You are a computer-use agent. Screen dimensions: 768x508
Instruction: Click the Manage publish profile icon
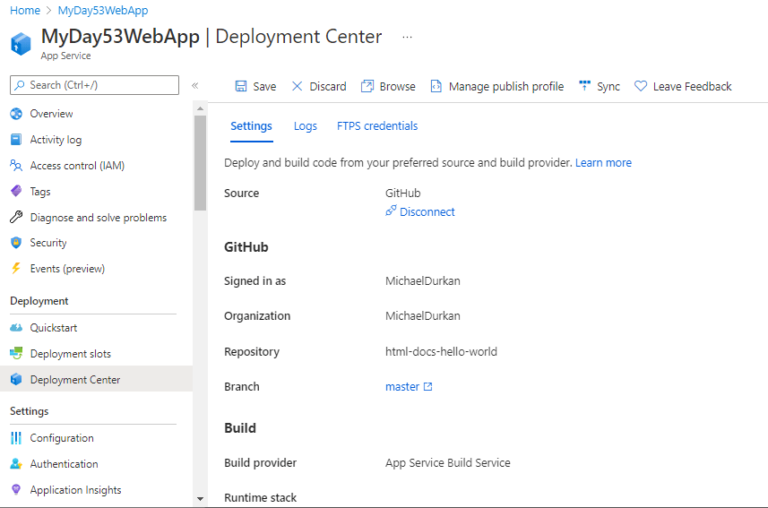[x=436, y=86]
